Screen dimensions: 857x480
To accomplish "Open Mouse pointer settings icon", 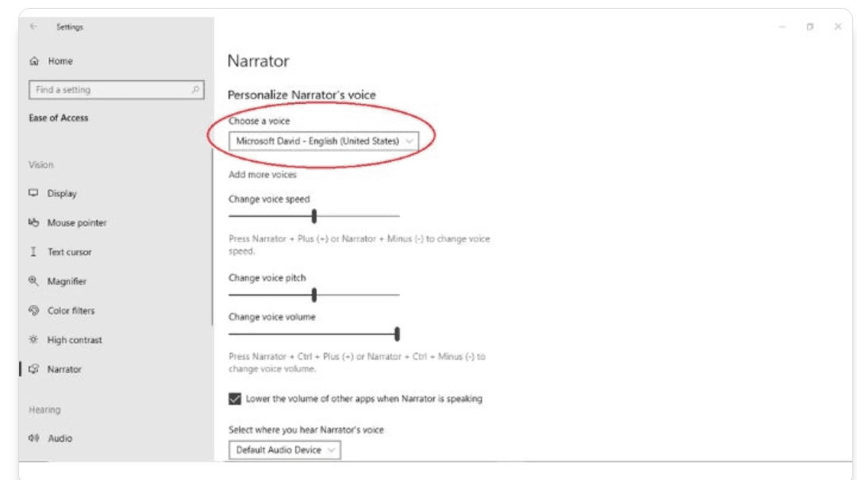I will 34,222.
